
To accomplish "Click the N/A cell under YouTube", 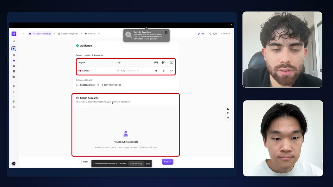I will tap(171, 71).
